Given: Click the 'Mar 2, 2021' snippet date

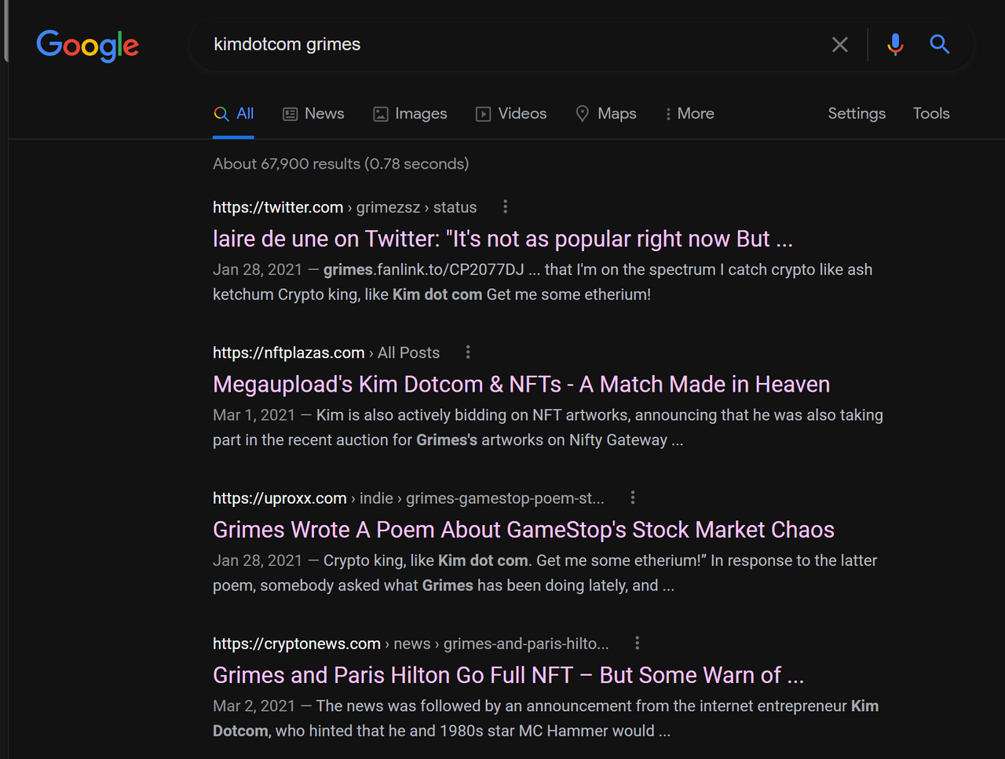Looking at the screenshot, I should coord(254,706).
